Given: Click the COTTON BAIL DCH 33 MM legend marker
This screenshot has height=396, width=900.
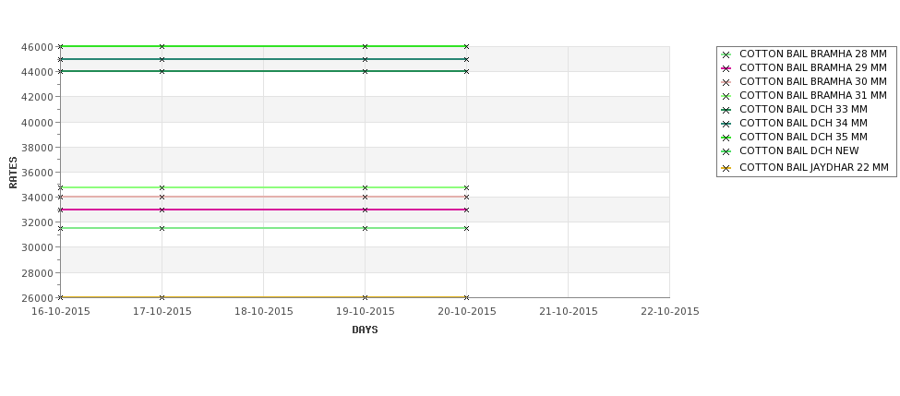Looking at the screenshot, I should point(726,110).
